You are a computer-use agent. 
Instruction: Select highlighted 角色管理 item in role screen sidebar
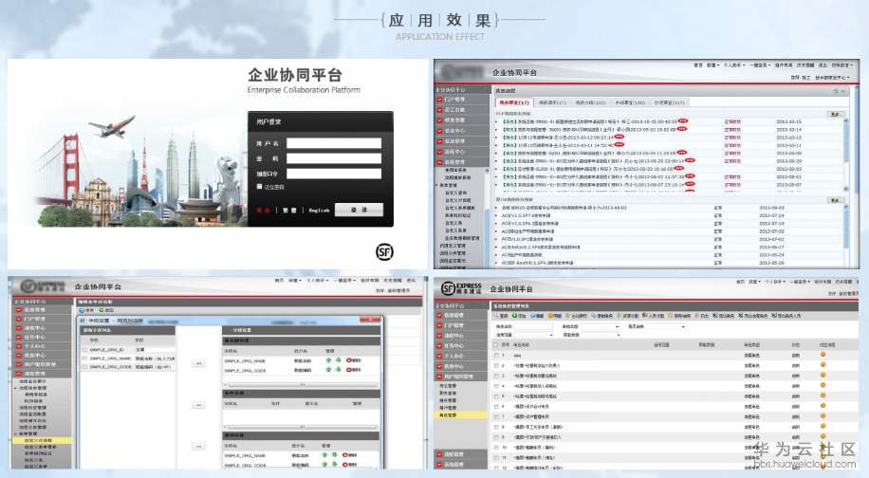[460, 414]
